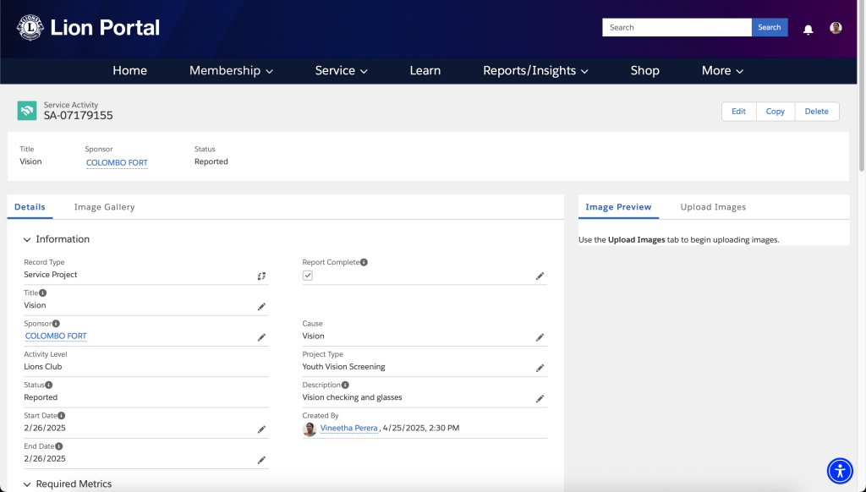The image size is (866, 492).
Task: Collapse the Information section
Action: (x=27, y=239)
